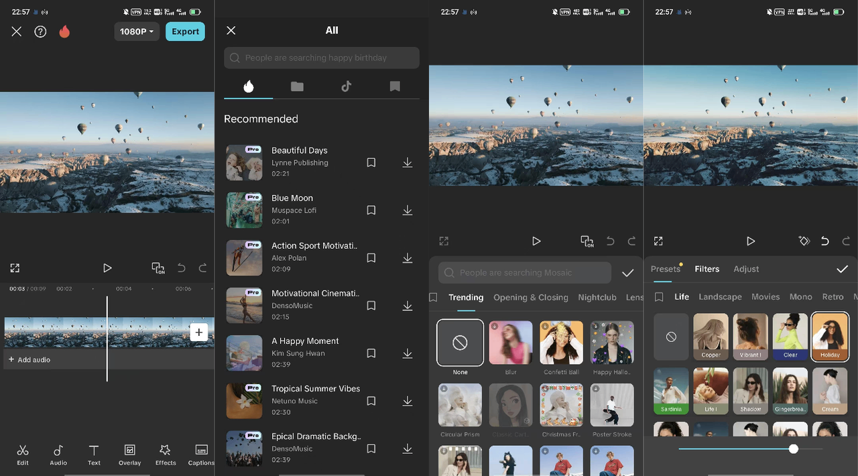Viewport: 858px width, 476px height.
Task: Select the Confetti Ball effect thumbnail
Action: [x=561, y=342]
